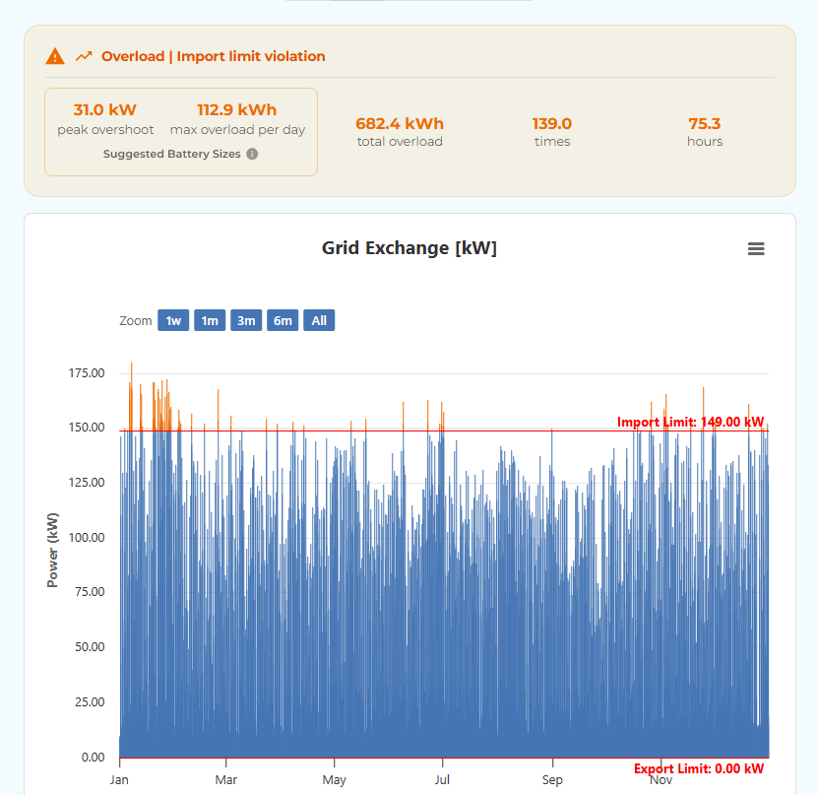Zoom chart to 6m range

coord(283,320)
